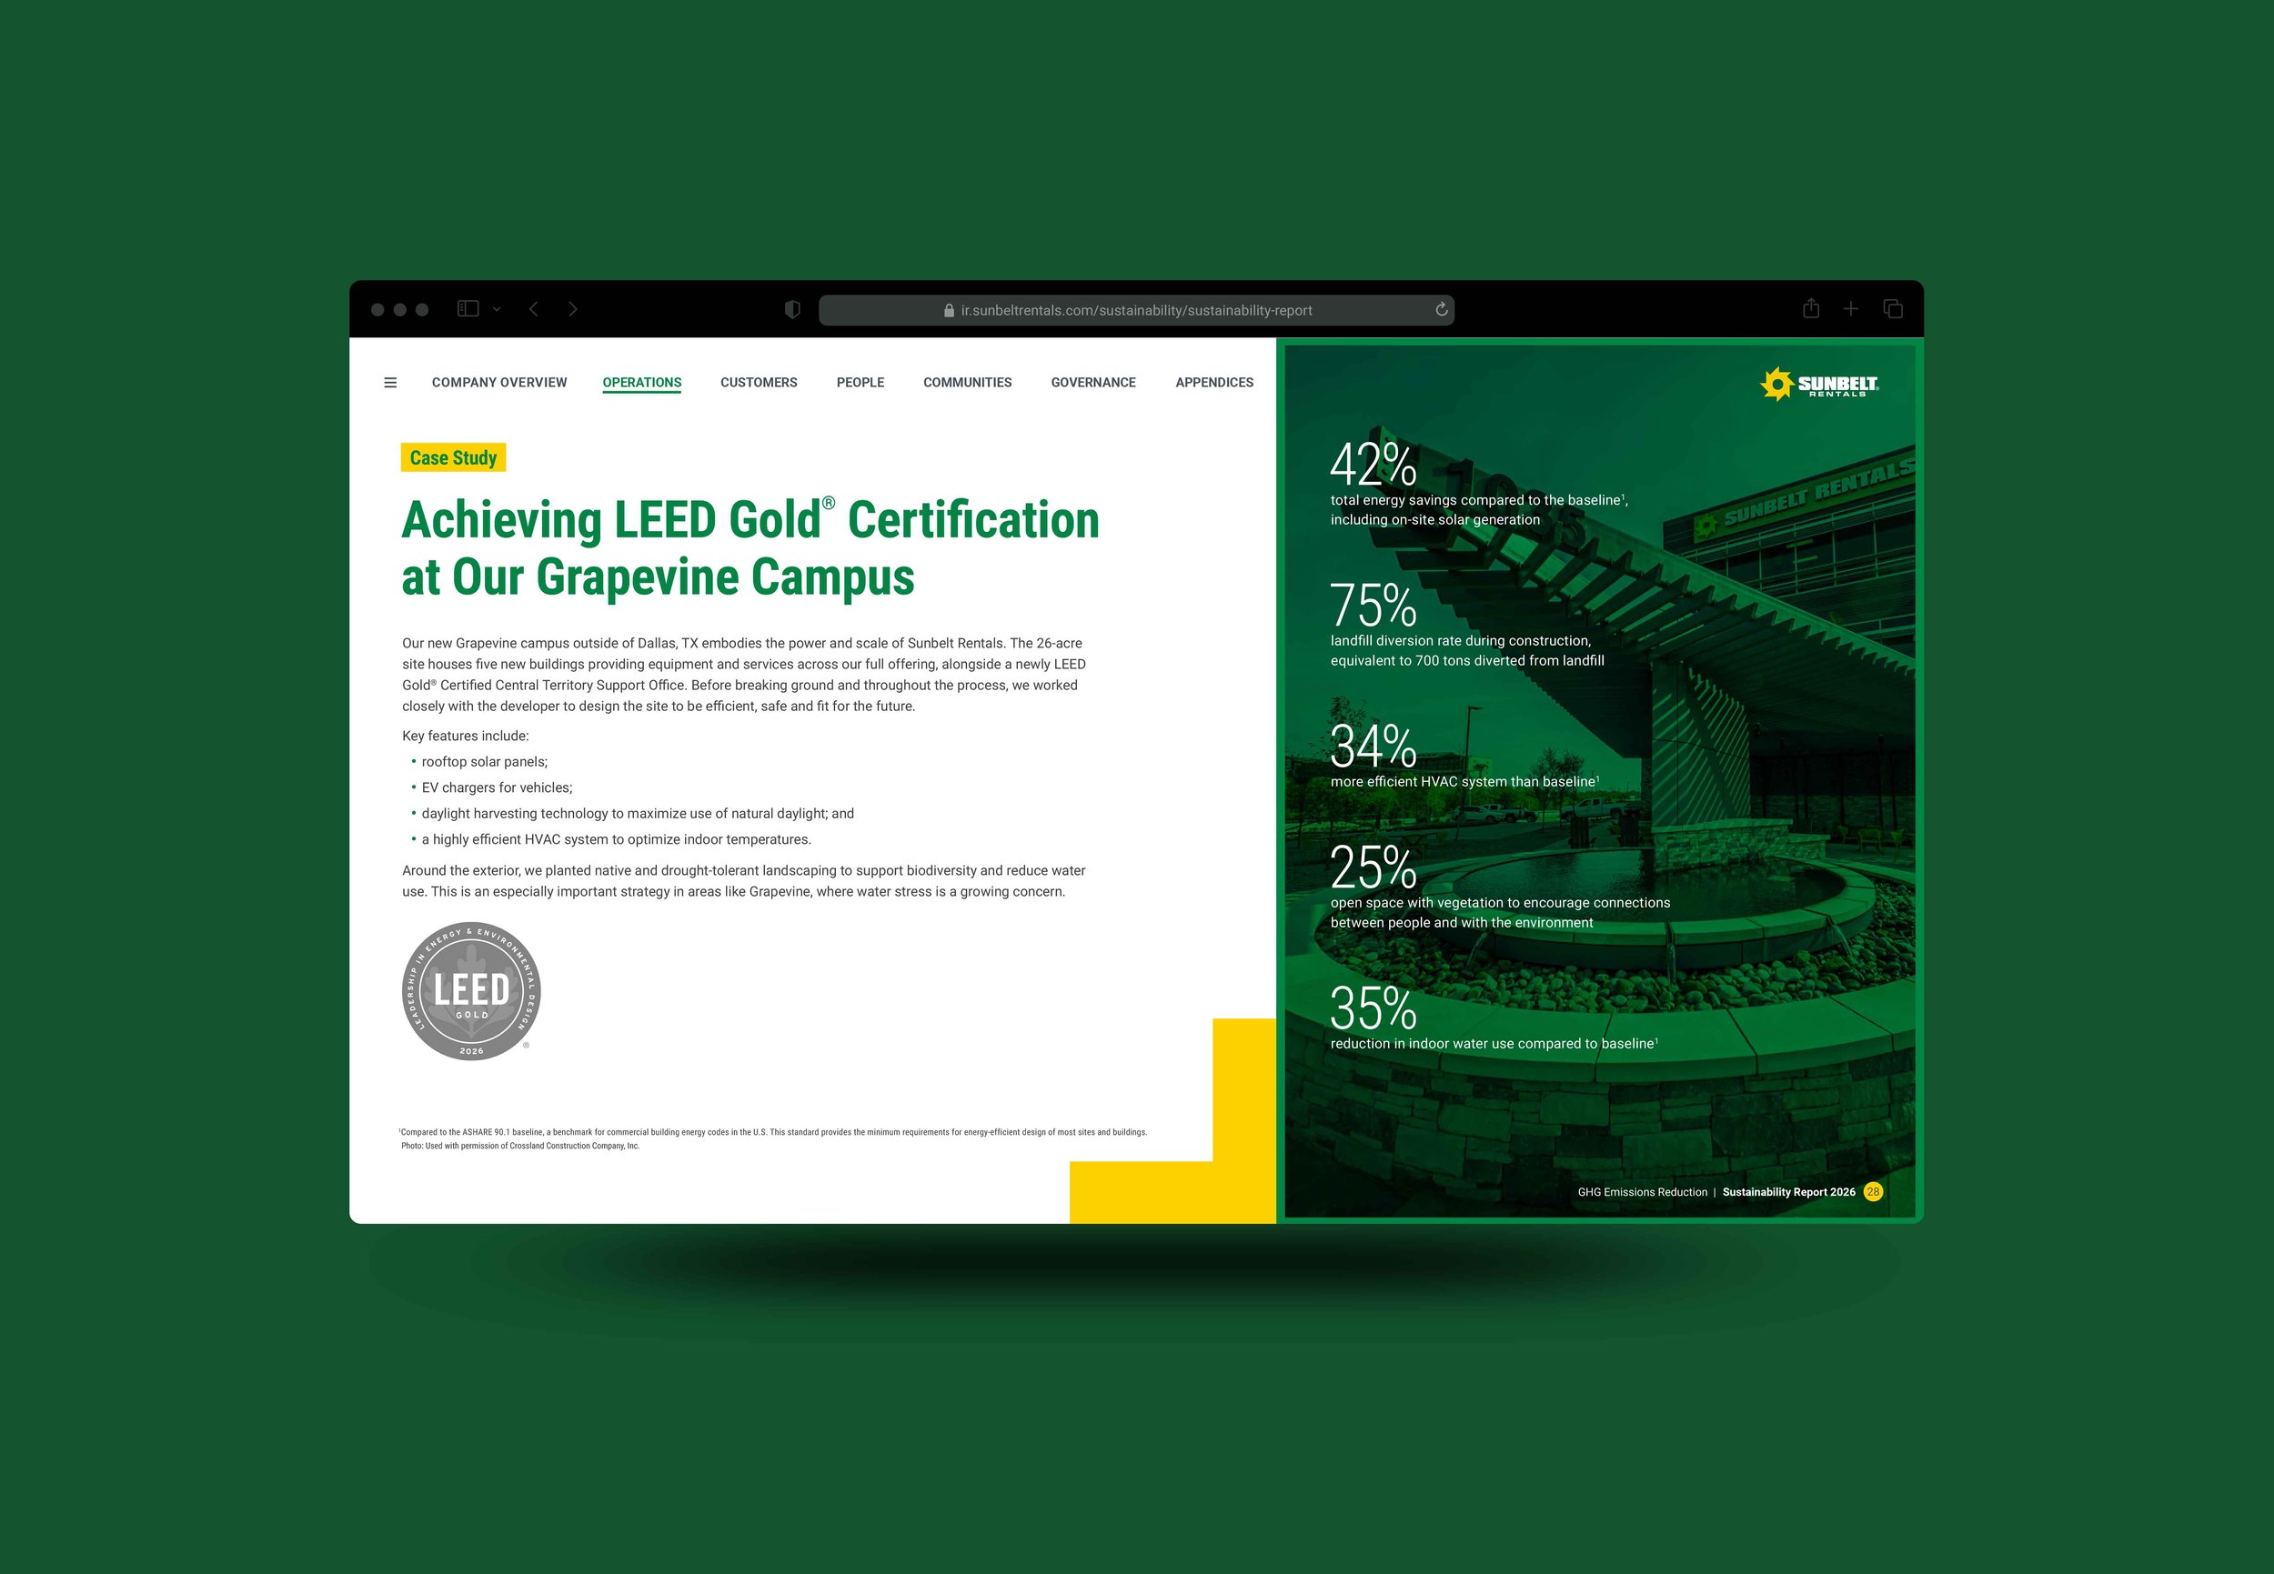Open the hamburger menu icon

pos(389,383)
